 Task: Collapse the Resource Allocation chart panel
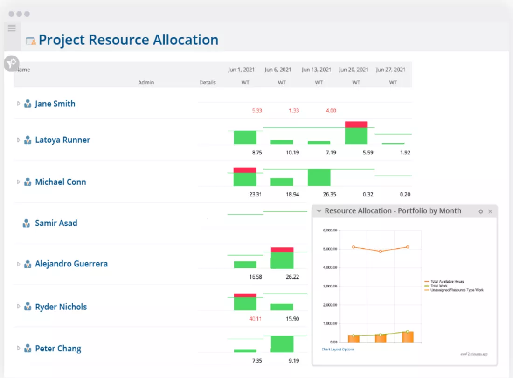[x=319, y=211]
